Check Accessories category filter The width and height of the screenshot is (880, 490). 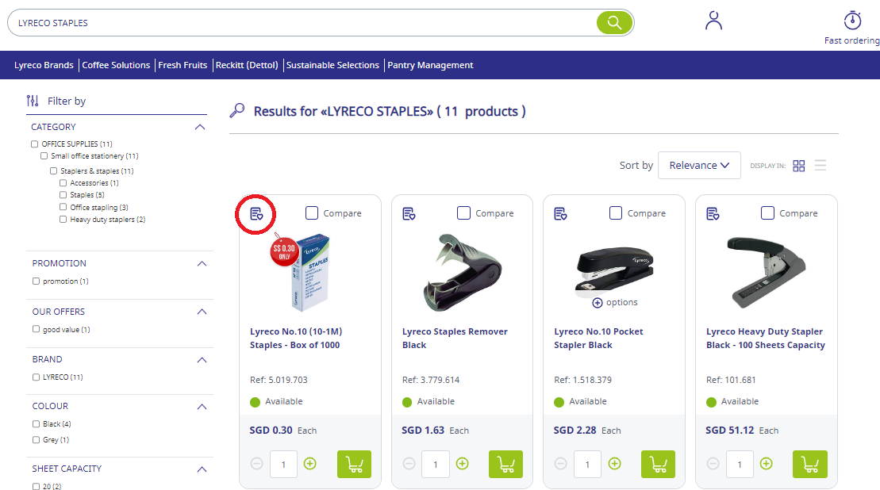click(63, 183)
